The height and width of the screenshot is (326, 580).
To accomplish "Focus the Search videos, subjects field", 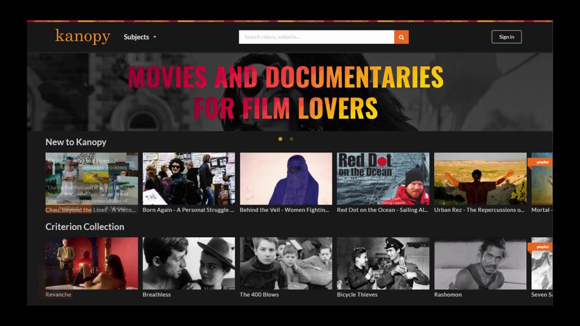I will (x=316, y=37).
